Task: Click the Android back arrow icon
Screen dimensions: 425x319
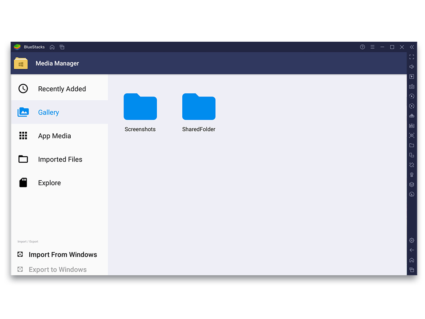Action: click(412, 250)
